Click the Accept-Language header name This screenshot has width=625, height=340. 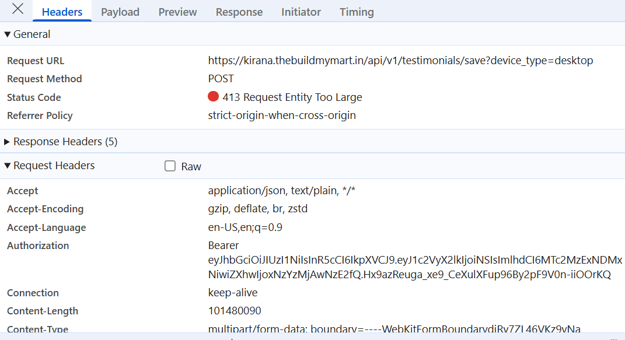click(46, 227)
